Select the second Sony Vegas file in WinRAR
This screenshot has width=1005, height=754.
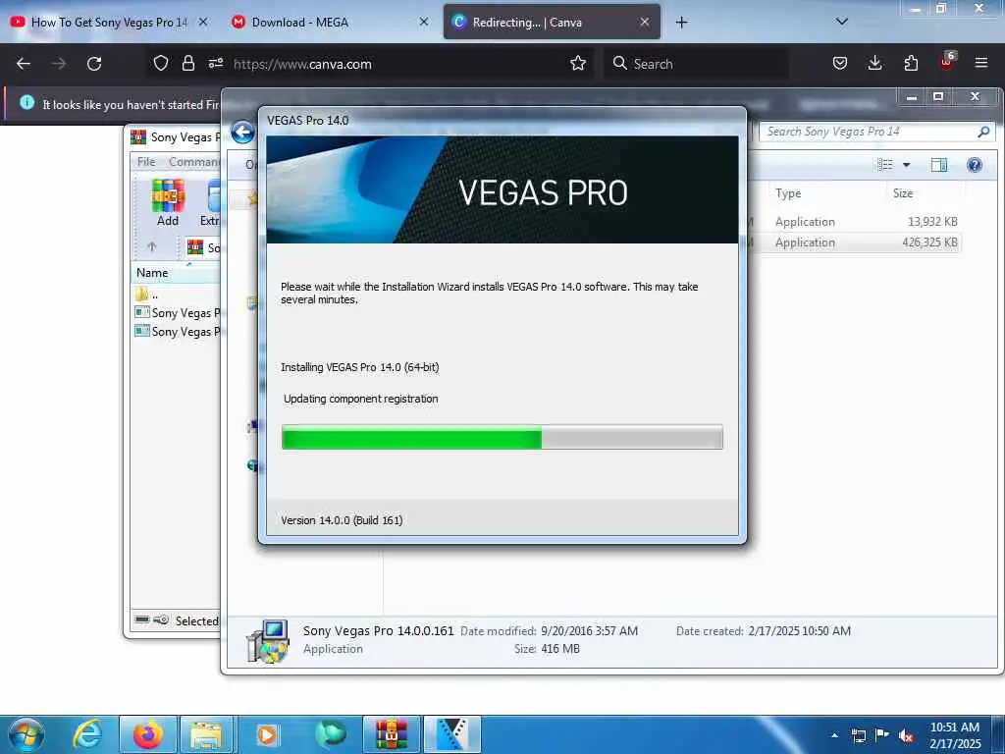pos(177,332)
